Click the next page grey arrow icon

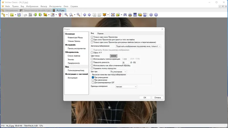click(99, 15)
